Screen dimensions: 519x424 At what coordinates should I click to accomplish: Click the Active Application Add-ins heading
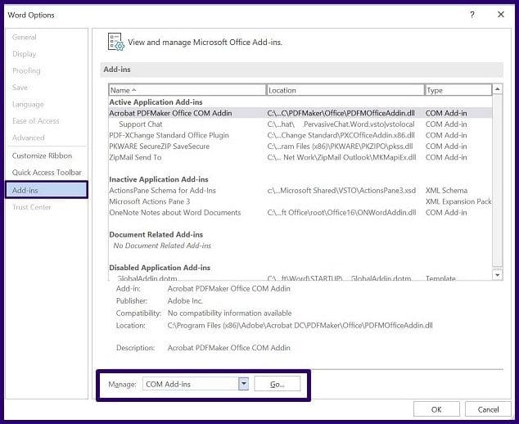click(x=156, y=102)
